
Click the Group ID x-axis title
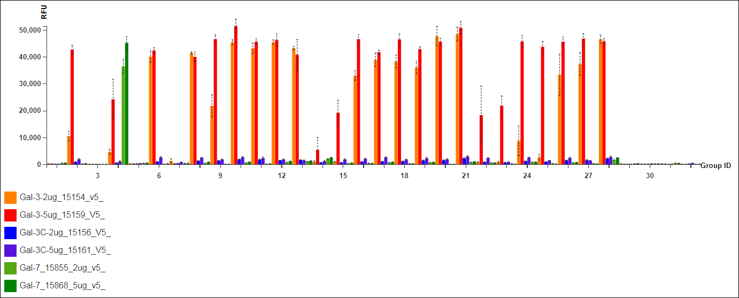tap(715, 166)
